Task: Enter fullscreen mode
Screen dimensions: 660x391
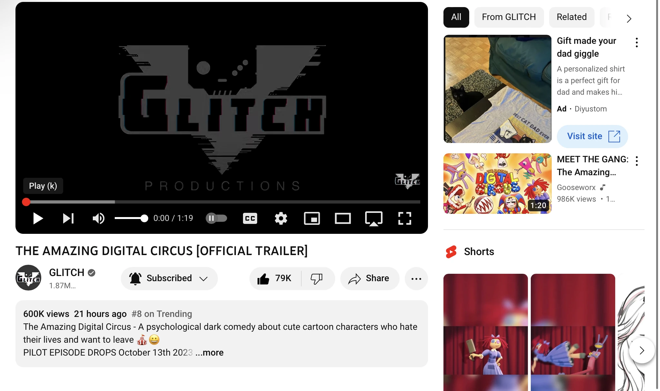Action: (x=404, y=218)
